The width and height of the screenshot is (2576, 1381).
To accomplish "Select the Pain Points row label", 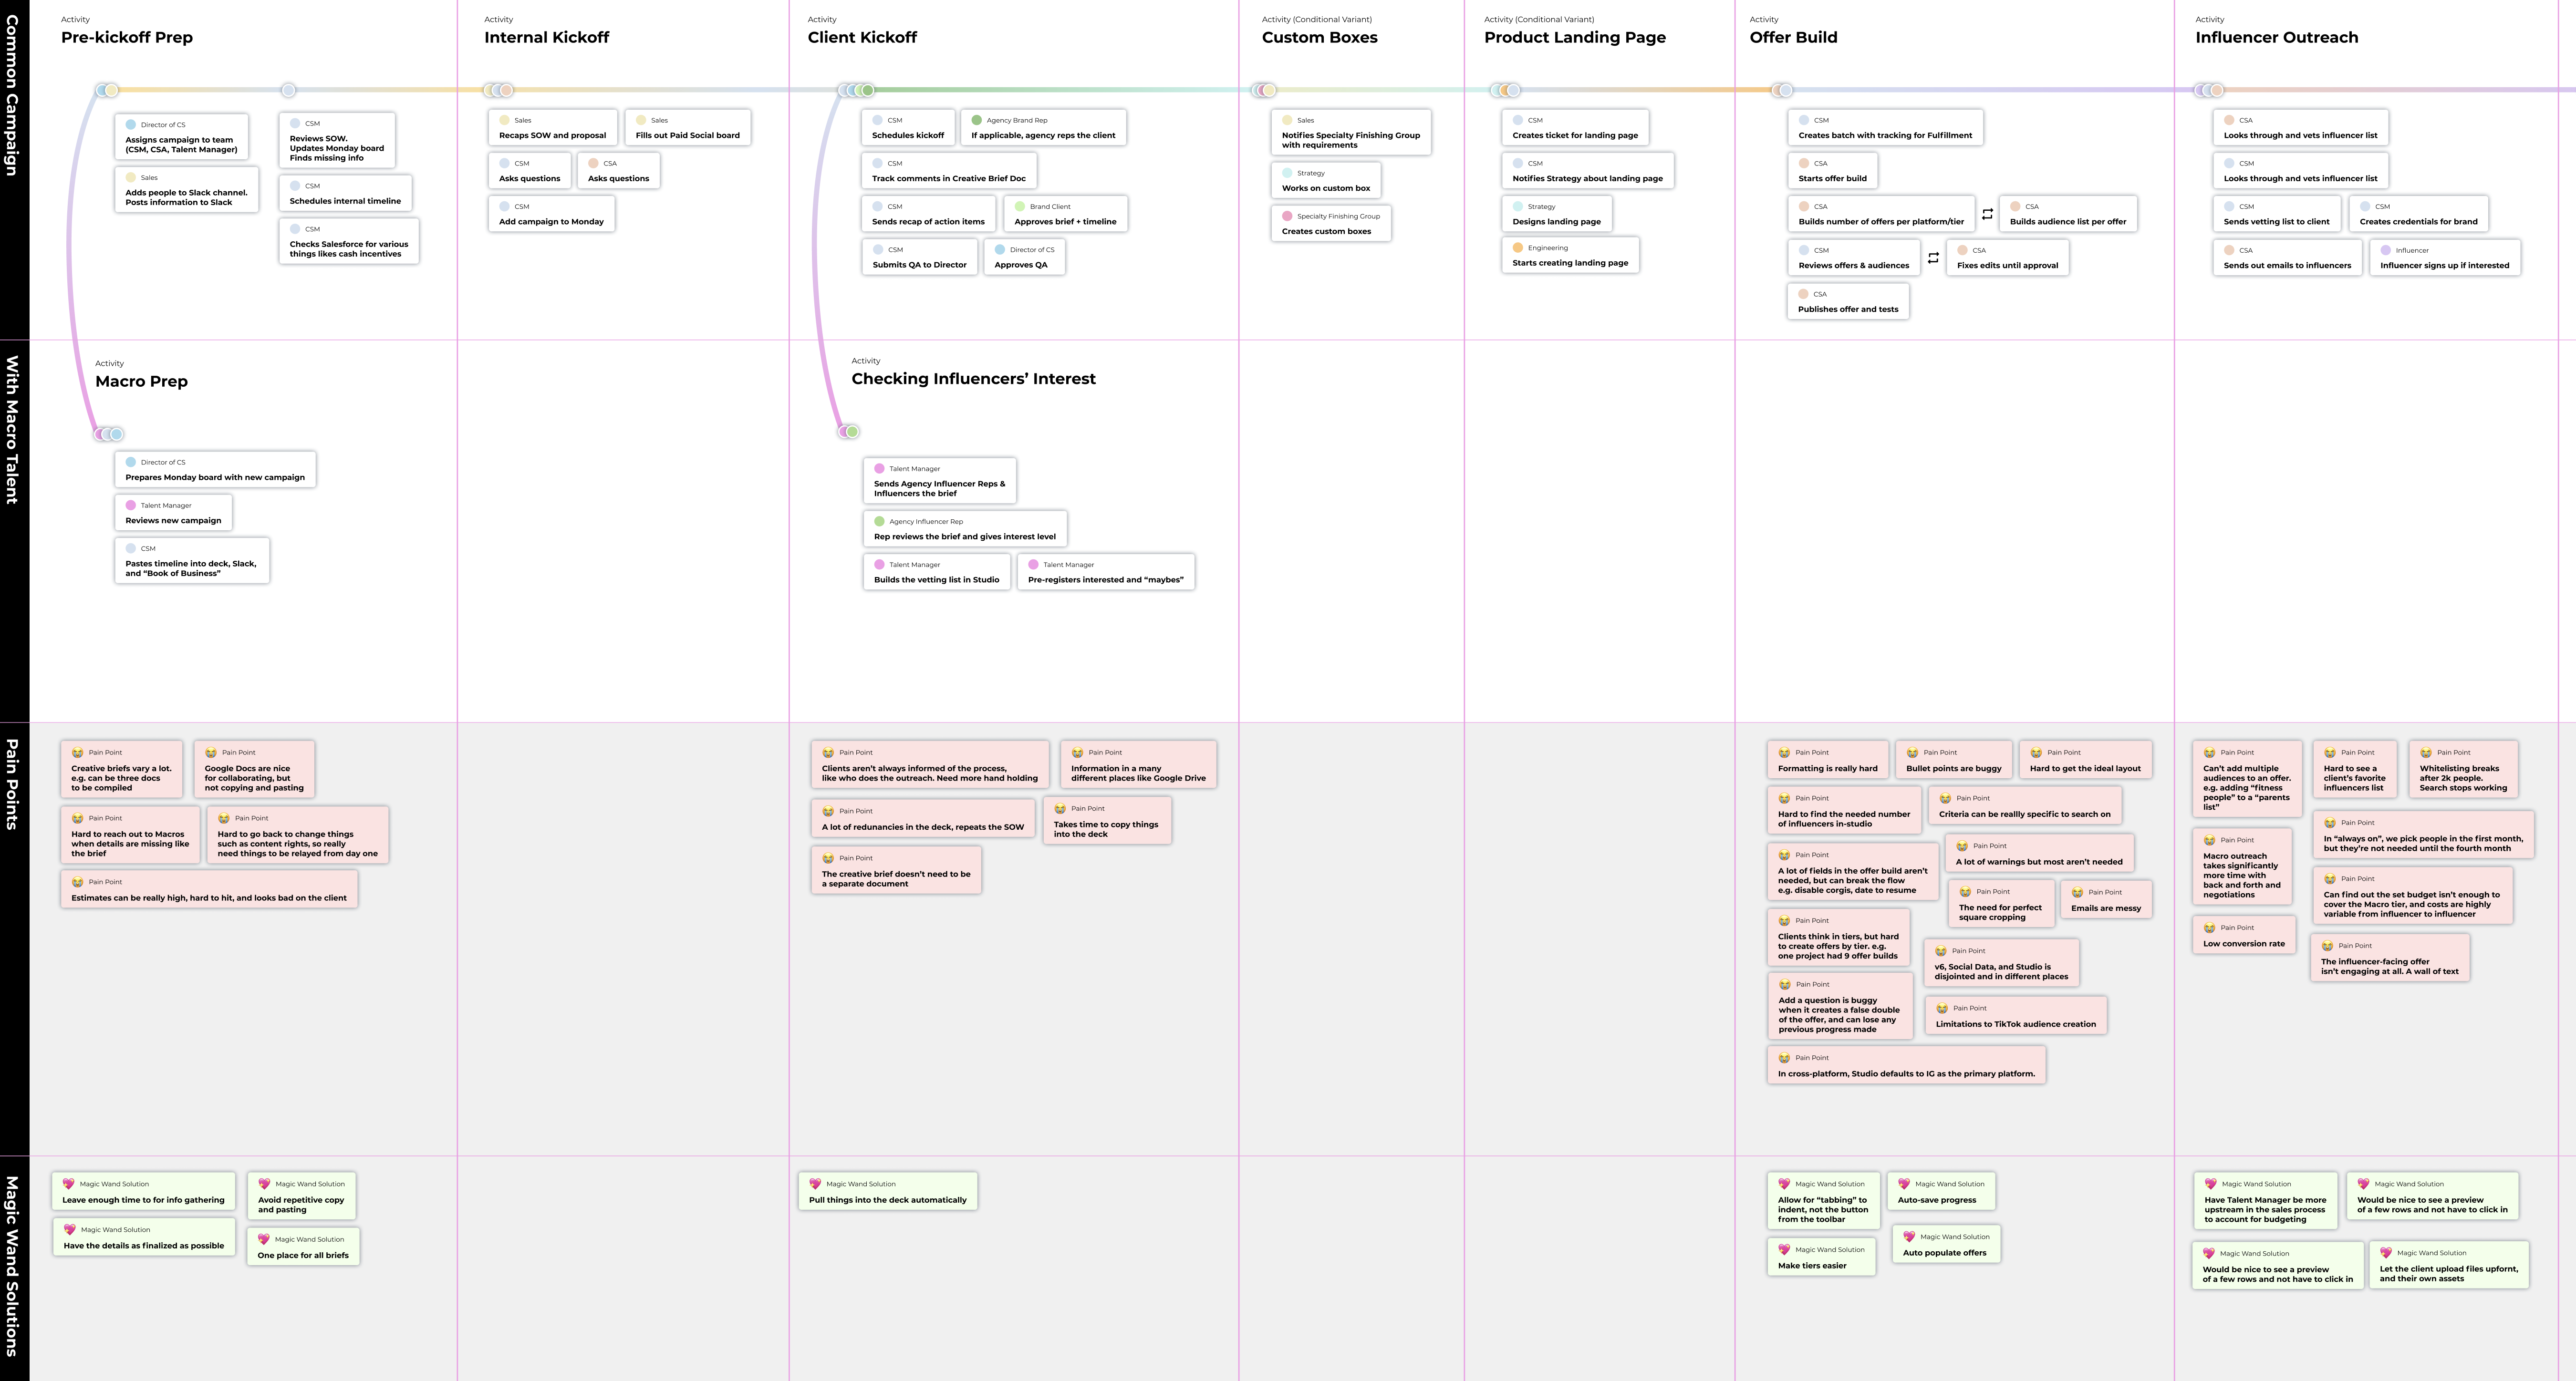I will [13, 784].
